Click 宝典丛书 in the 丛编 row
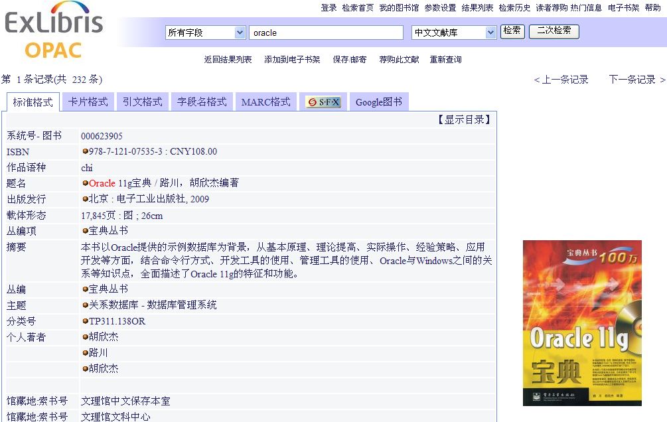This screenshot has width=667, height=422. 108,289
